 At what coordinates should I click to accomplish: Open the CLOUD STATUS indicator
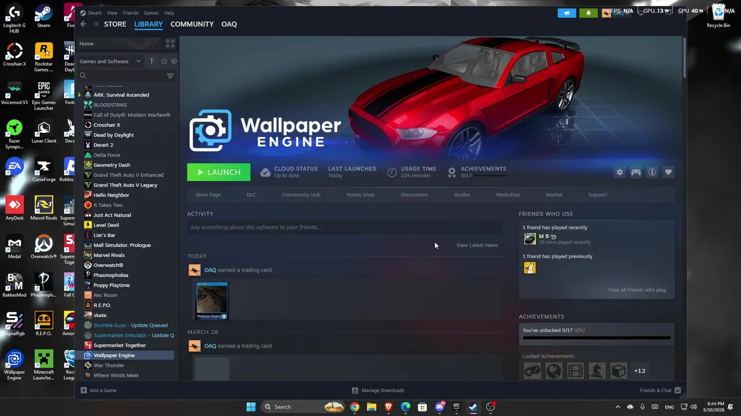click(x=288, y=172)
